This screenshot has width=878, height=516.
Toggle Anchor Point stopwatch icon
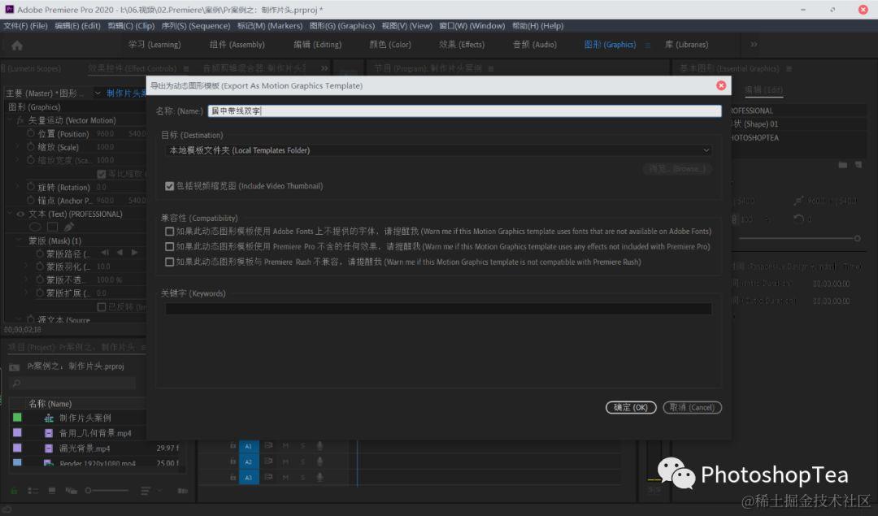coord(31,201)
